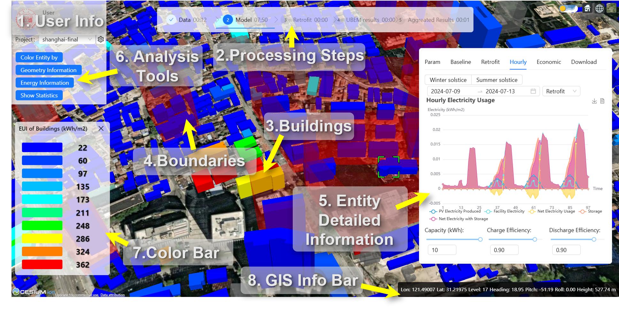Click the Capacity (kWh) input field

point(442,250)
